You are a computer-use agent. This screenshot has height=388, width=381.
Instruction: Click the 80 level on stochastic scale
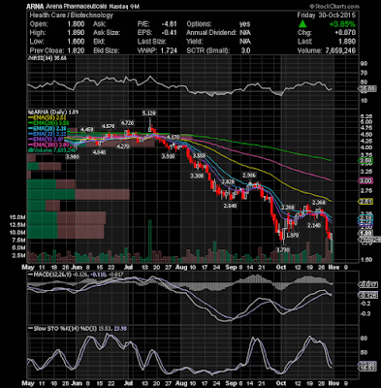364,339
